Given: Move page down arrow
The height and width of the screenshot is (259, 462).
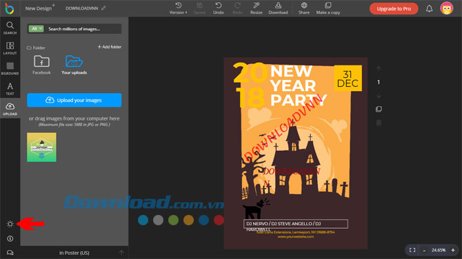Looking at the screenshot, I should point(379,96).
